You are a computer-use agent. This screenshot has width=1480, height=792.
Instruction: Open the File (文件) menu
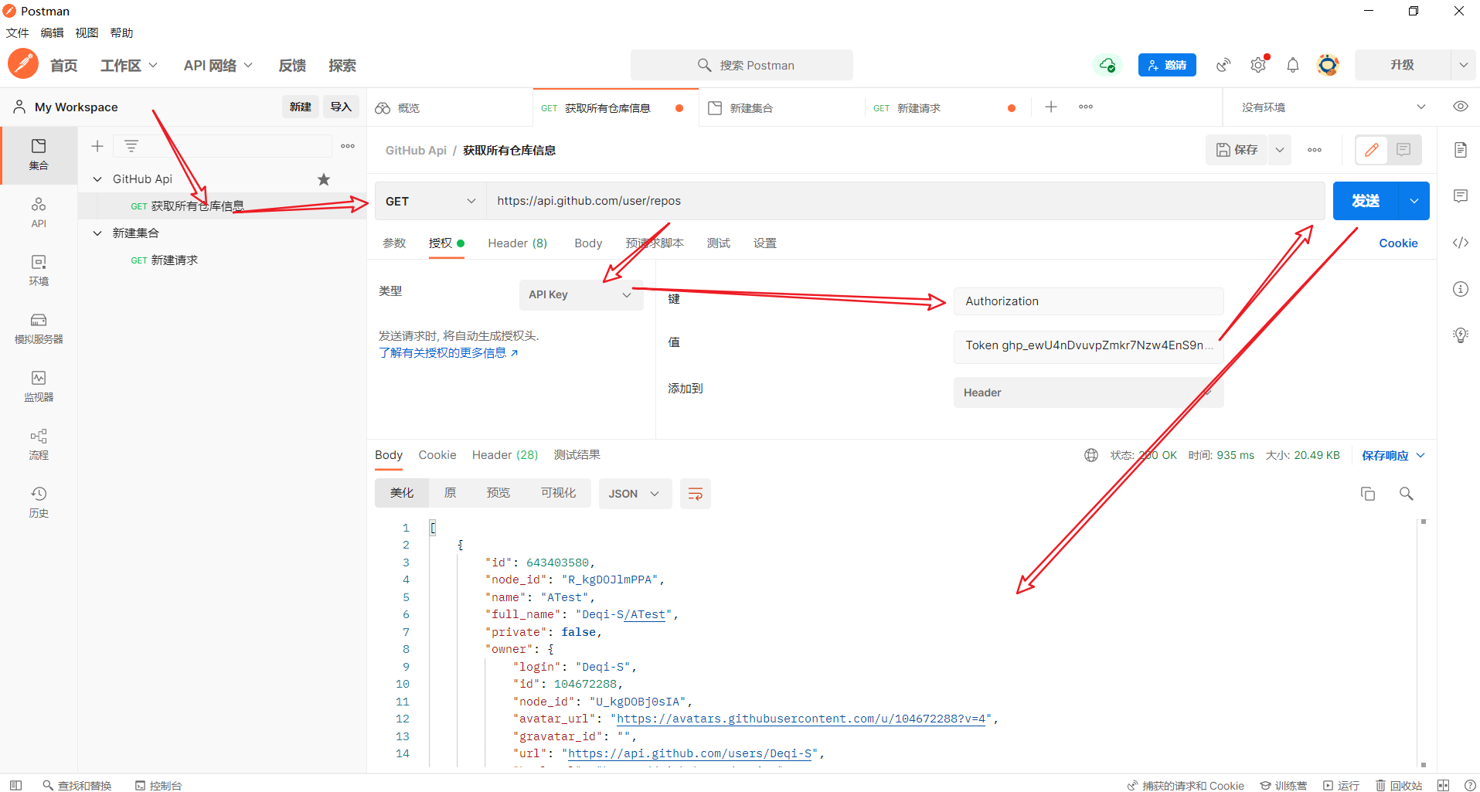(x=17, y=32)
